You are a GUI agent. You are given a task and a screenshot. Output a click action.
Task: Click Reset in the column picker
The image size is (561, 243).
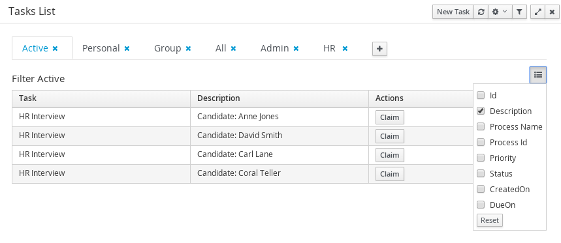coord(489,220)
